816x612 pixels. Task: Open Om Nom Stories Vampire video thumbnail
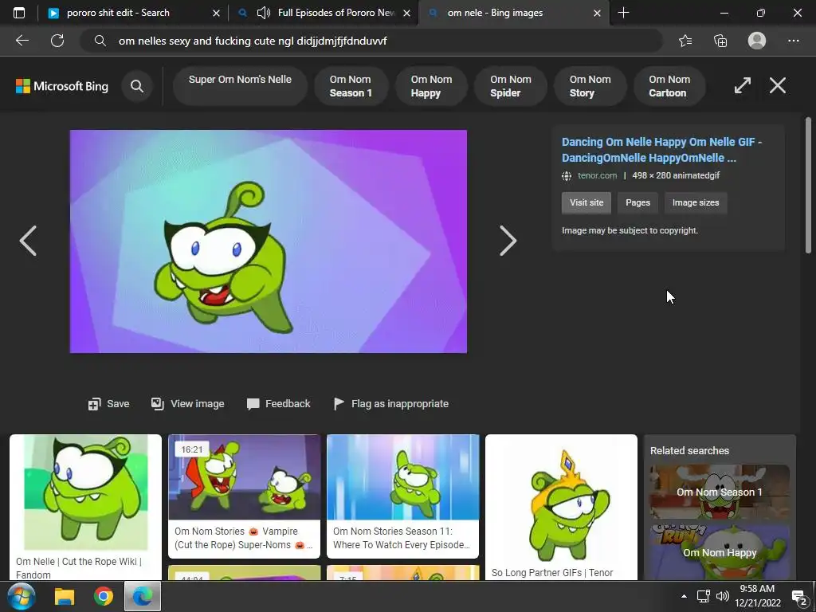click(244, 496)
